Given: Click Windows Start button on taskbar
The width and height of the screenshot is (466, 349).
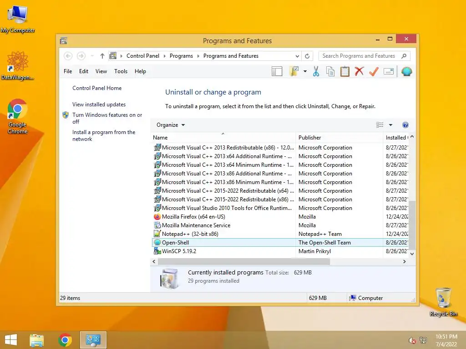Looking at the screenshot, I should coord(11,340).
